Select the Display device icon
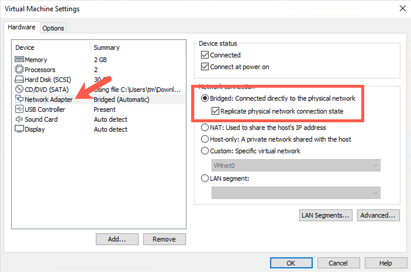The height and width of the screenshot is (272, 411). (x=19, y=129)
